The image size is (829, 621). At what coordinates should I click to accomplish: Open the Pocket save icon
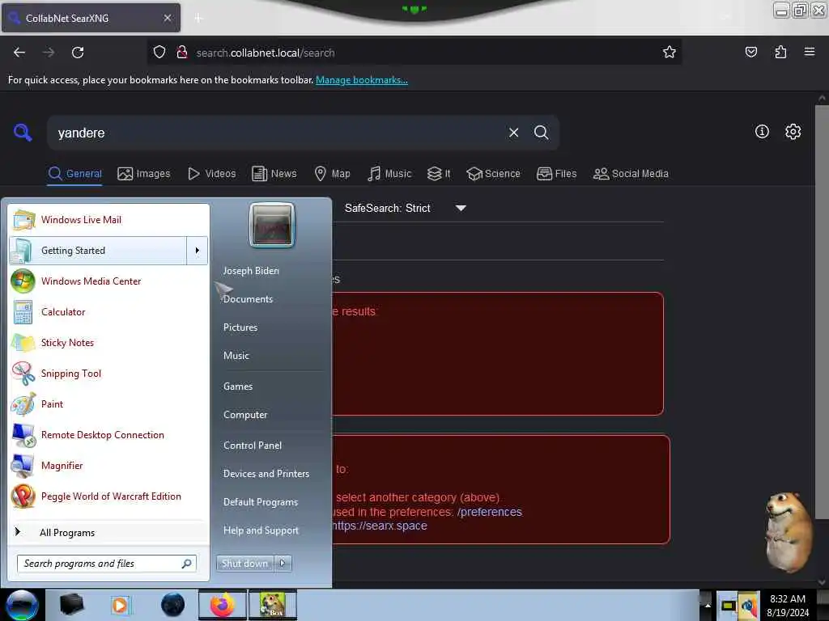[x=751, y=52]
